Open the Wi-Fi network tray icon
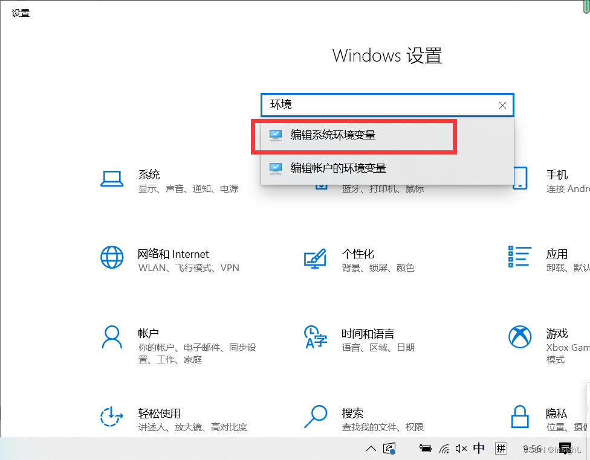Image resolution: width=590 pixels, height=460 pixels. [444, 449]
